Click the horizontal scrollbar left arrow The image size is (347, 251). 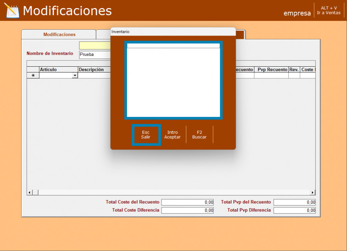point(29,192)
